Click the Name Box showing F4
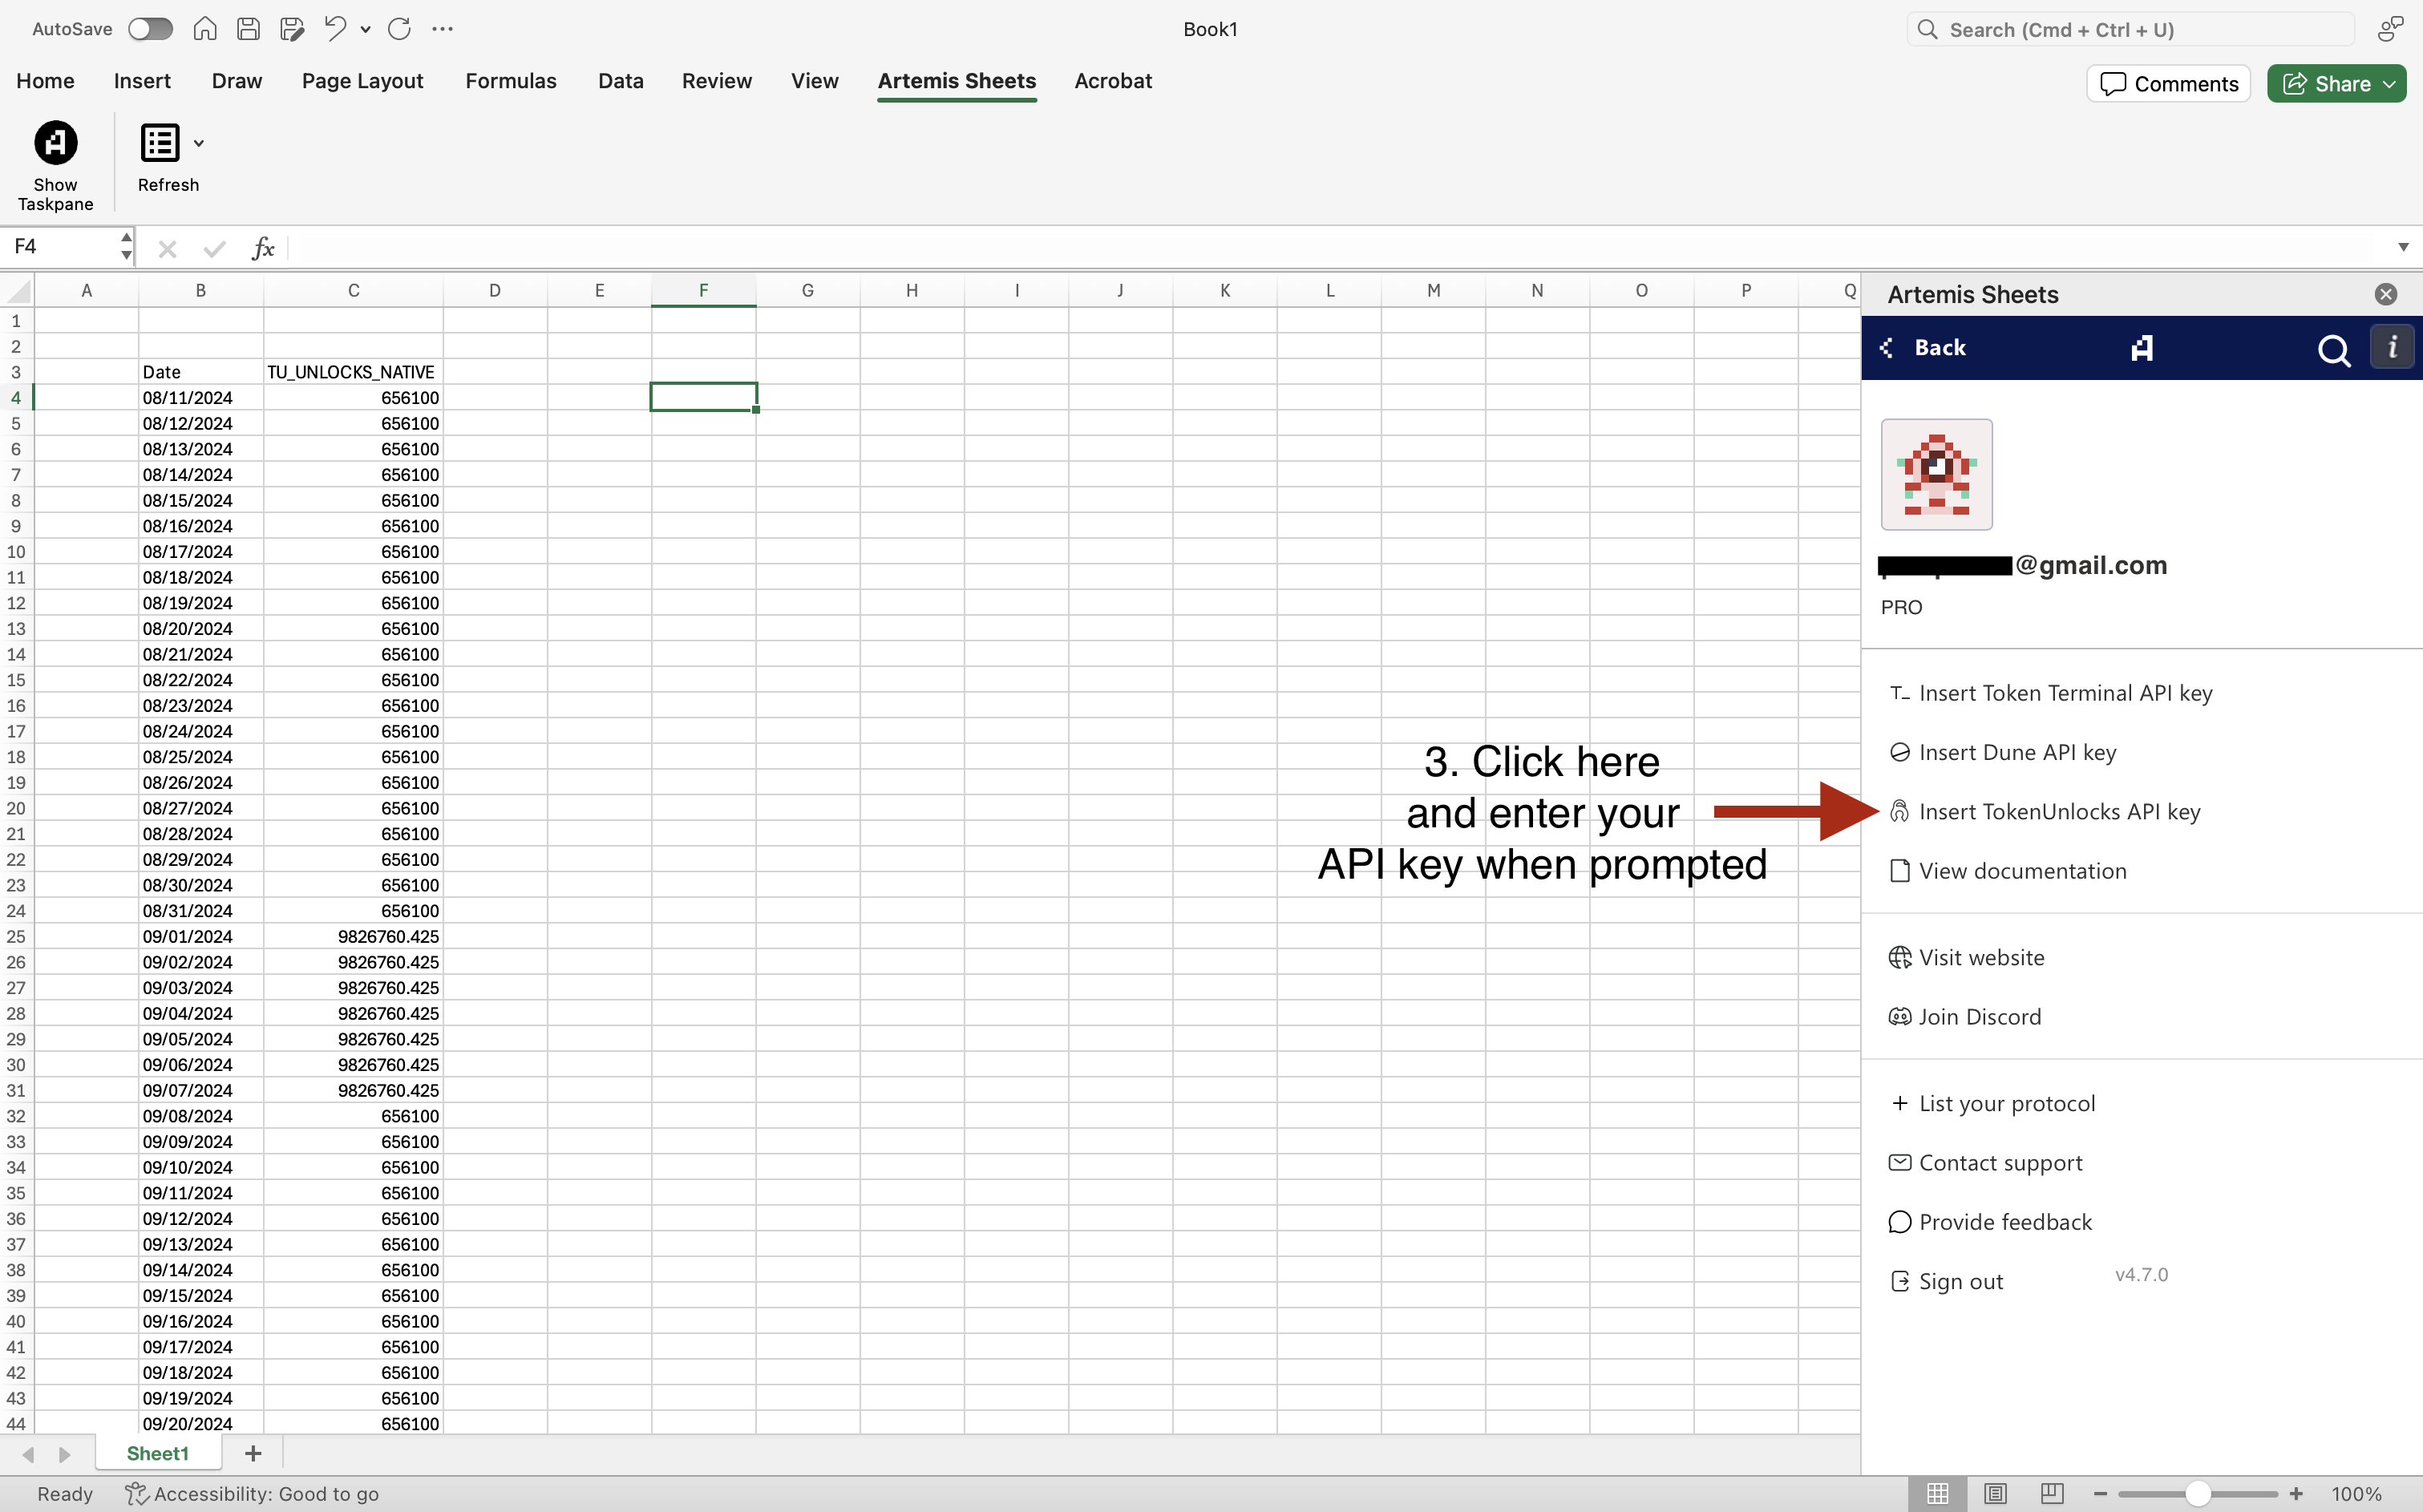The width and height of the screenshot is (2423, 1512). pyautogui.click(x=60, y=246)
